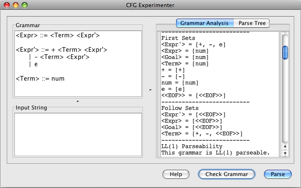Click the "First Sets" heading
The width and height of the screenshot is (301, 188).
178,38
